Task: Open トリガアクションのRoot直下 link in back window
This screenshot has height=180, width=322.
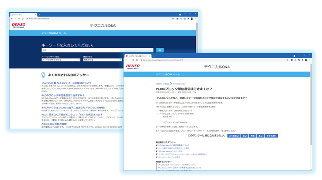Action: (73, 108)
